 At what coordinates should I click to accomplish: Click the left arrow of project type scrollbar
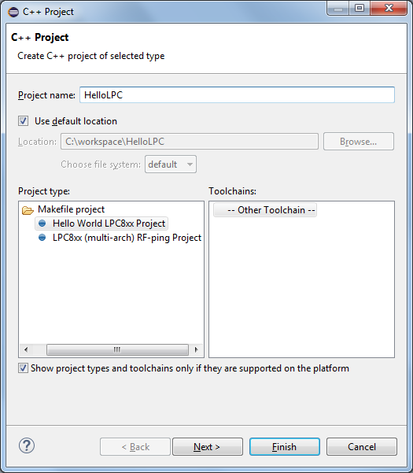click(x=26, y=349)
